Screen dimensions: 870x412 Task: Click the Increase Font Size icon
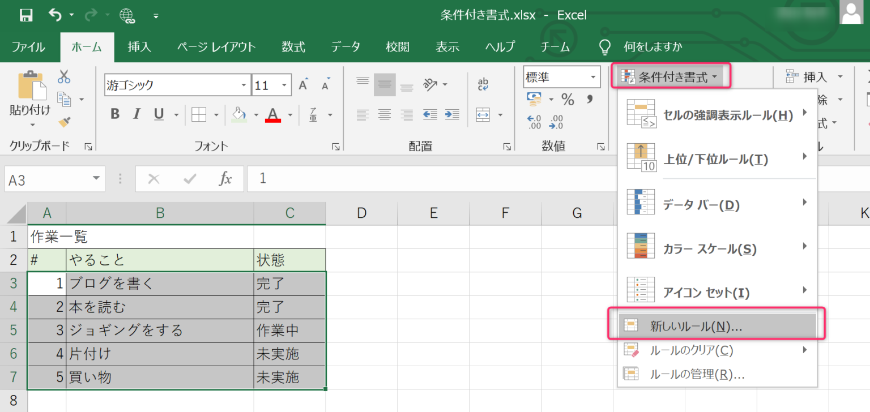(303, 85)
